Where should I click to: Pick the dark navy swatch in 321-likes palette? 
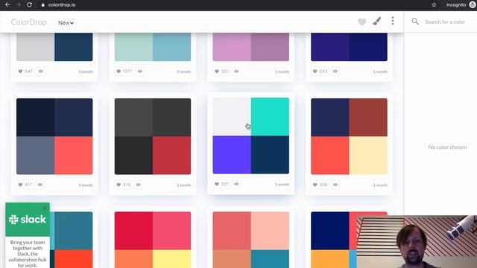click(x=270, y=155)
